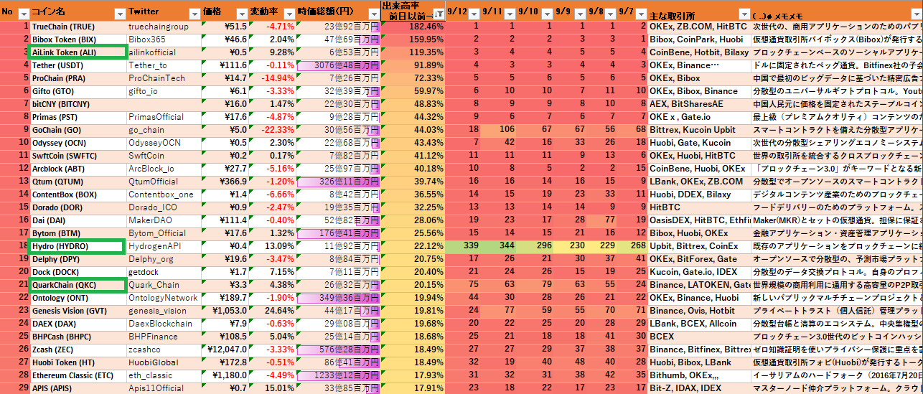
Task: Expand the 変動率 column filter dropdown
Action: (x=289, y=14)
